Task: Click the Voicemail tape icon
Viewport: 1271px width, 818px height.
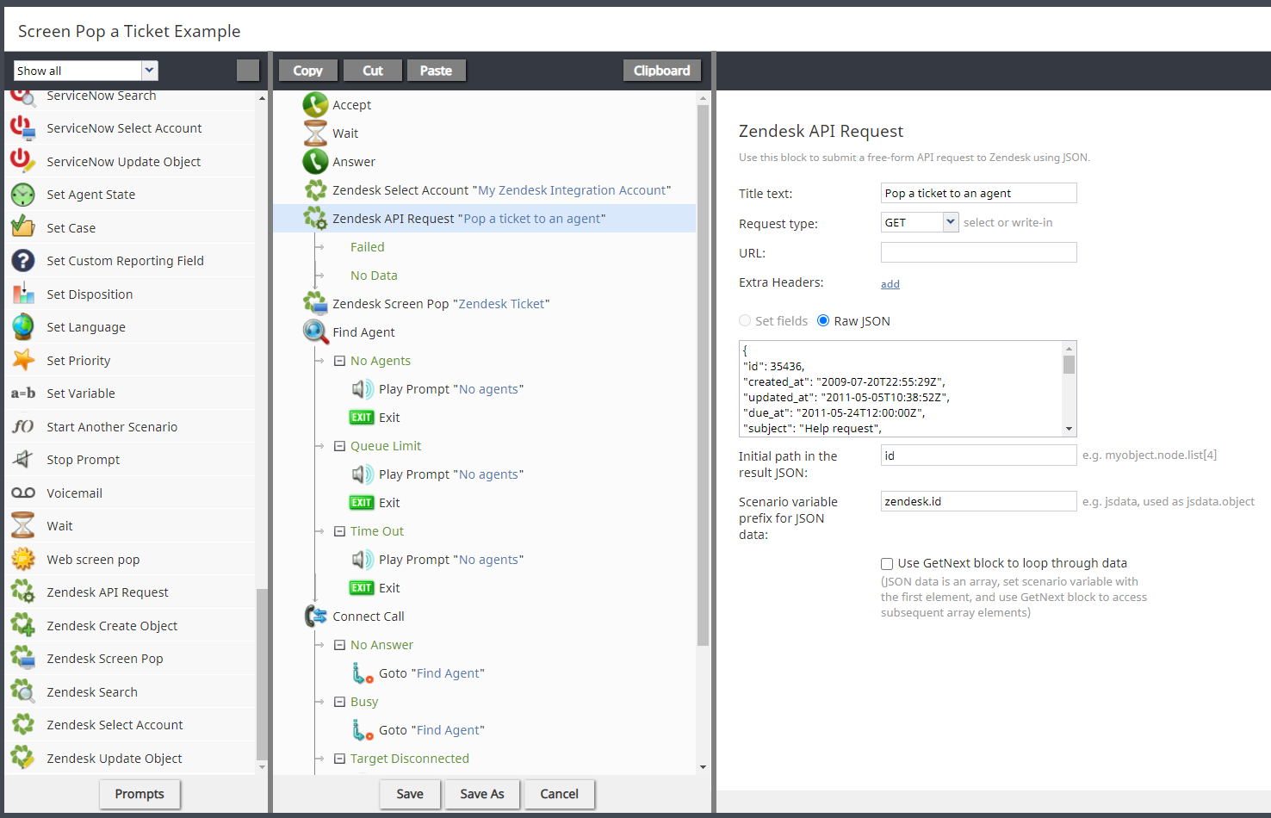Action: (x=22, y=493)
